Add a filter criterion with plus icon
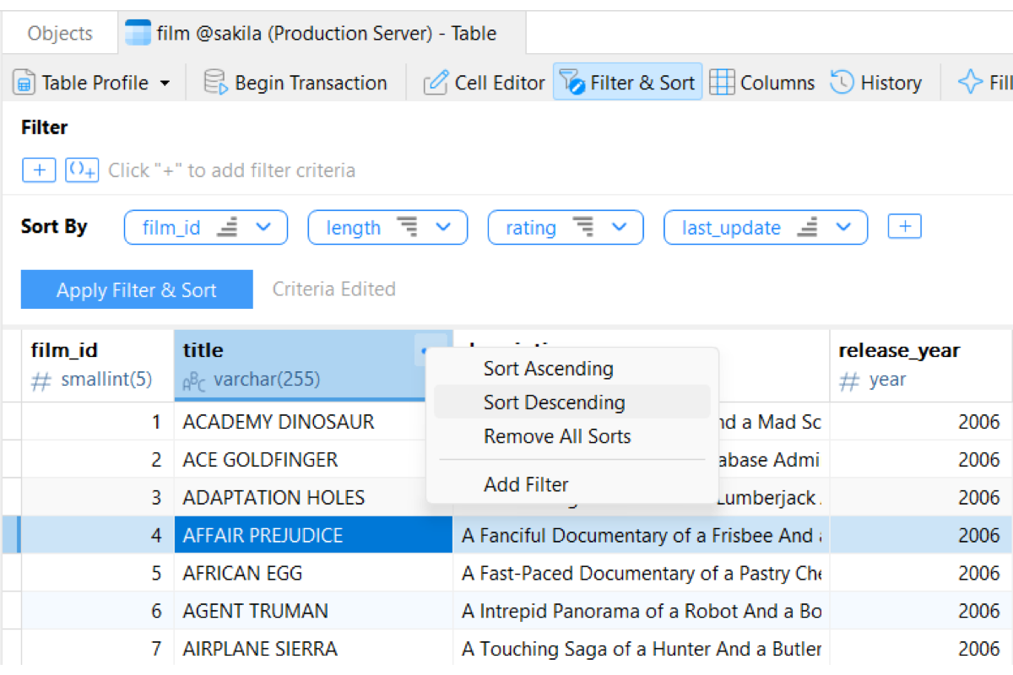This screenshot has height=675, width=1013. [x=39, y=170]
